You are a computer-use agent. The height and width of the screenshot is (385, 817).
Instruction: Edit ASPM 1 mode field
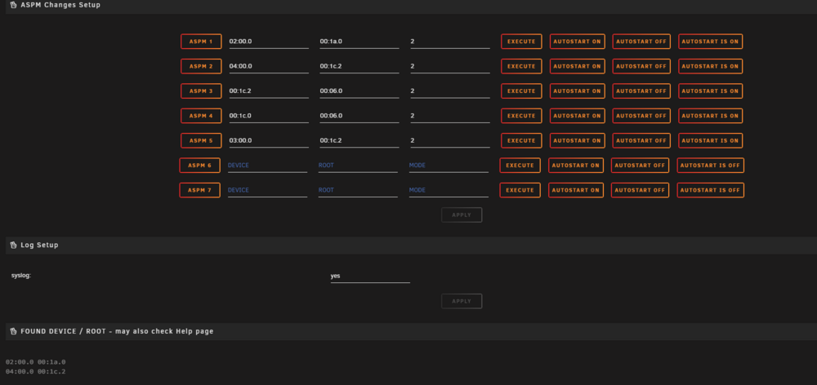click(450, 42)
